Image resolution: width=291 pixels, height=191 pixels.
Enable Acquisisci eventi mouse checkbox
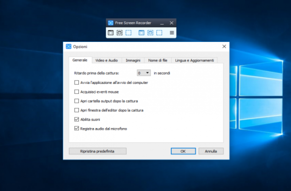pyautogui.click(x=77, y=91)
